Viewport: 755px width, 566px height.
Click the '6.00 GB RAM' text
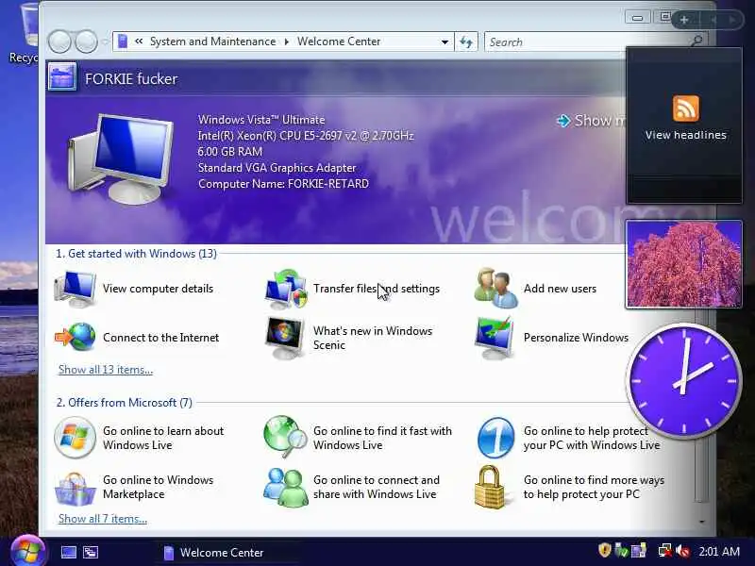coord(230,152)
